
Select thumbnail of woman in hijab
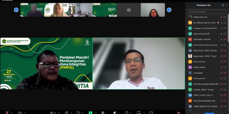point(56,10)
